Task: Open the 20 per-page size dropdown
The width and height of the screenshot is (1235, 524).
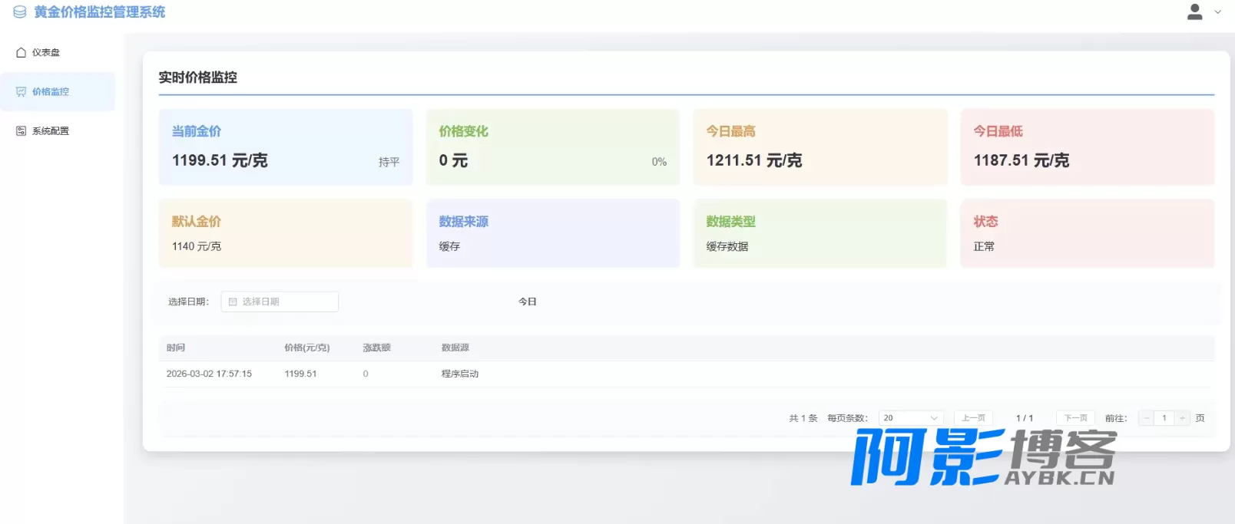Action: 911,418
